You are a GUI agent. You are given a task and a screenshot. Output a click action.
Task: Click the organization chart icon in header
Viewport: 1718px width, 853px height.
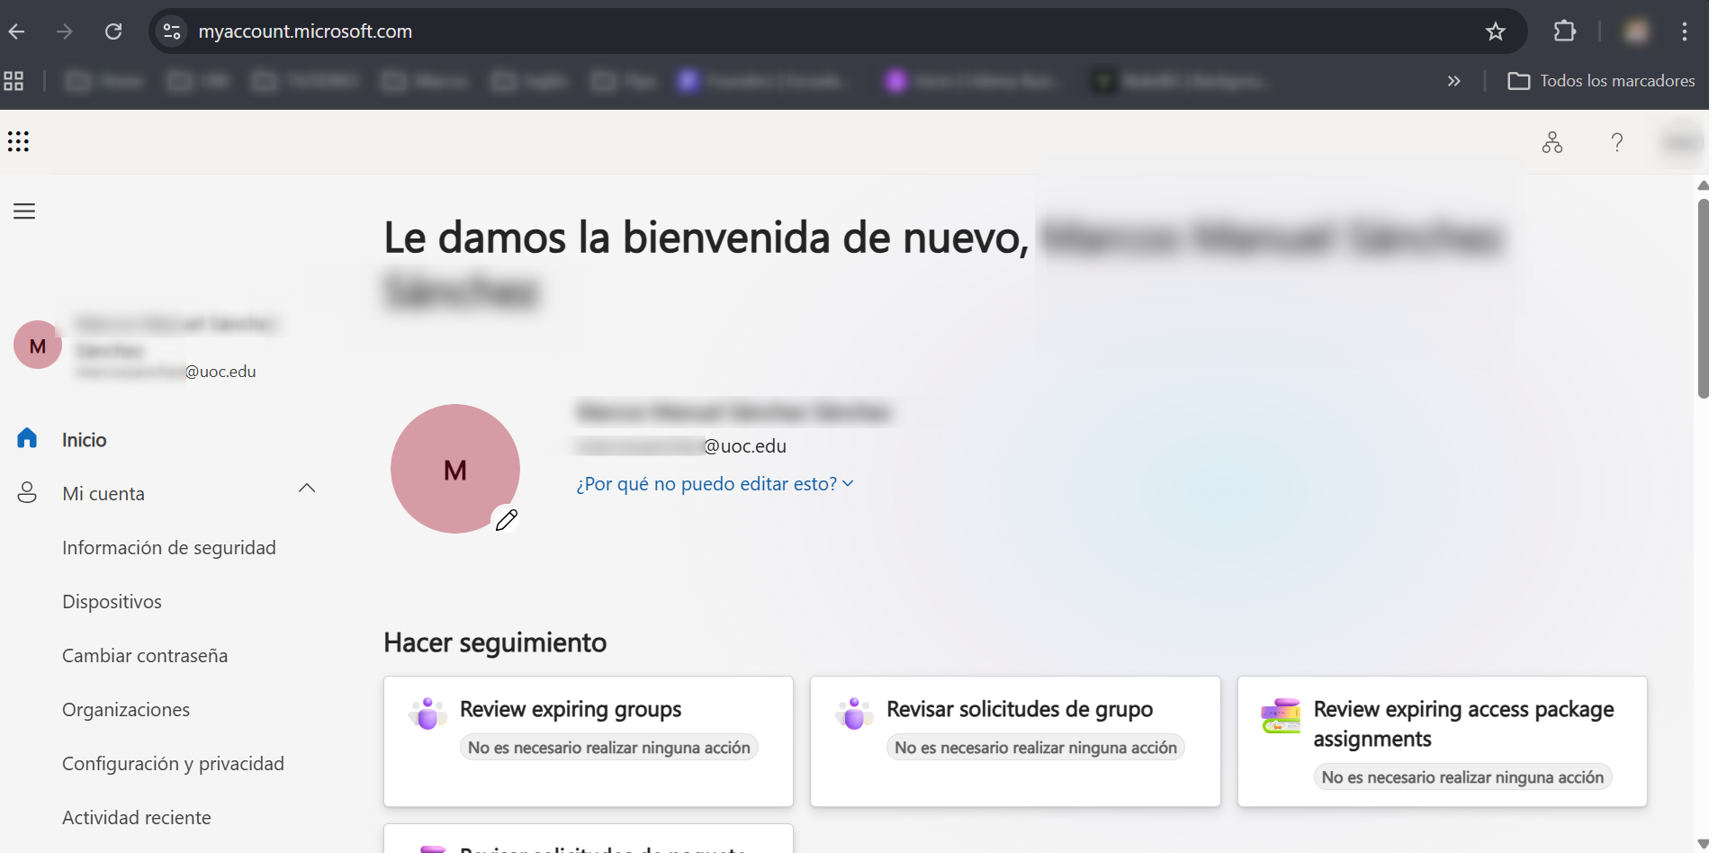1552,142
